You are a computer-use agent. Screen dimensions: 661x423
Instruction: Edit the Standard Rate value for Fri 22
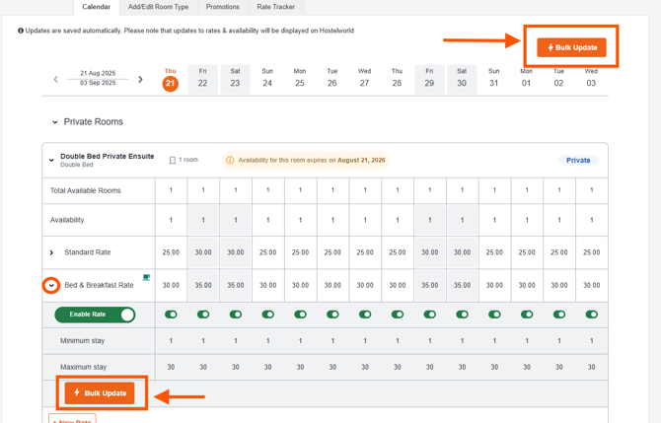click(x=203, y=252)
